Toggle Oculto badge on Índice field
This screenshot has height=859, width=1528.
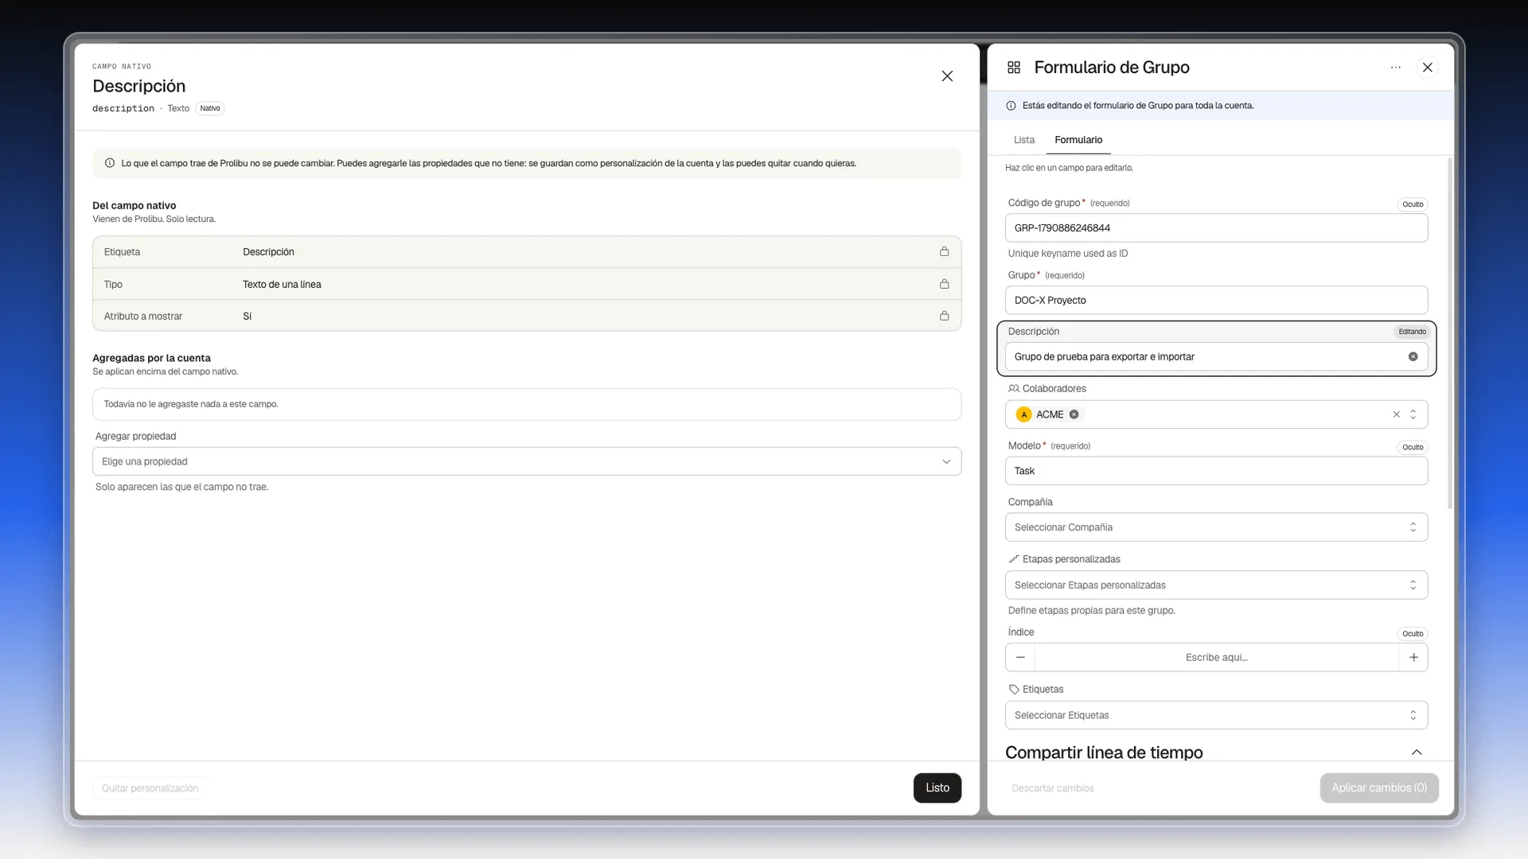[1413, 634]
